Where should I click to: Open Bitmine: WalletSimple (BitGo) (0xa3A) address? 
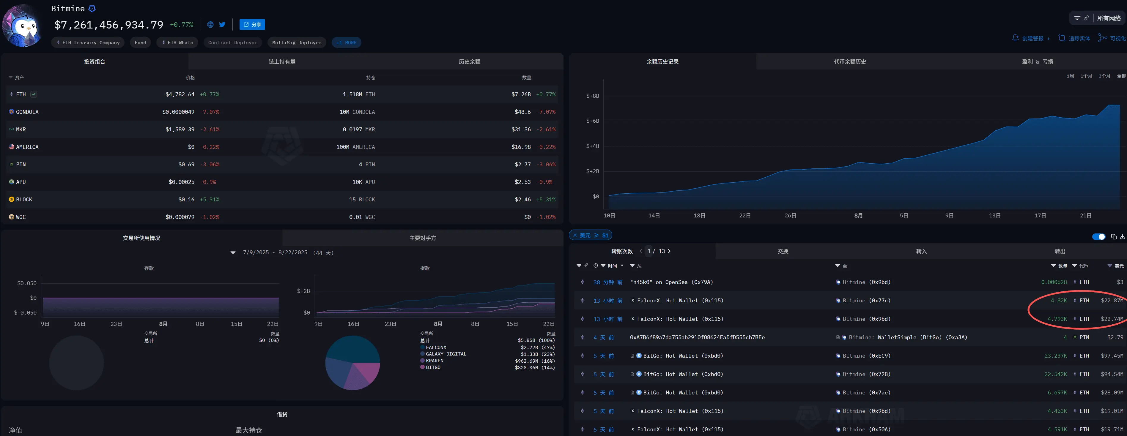pos(908,337)
